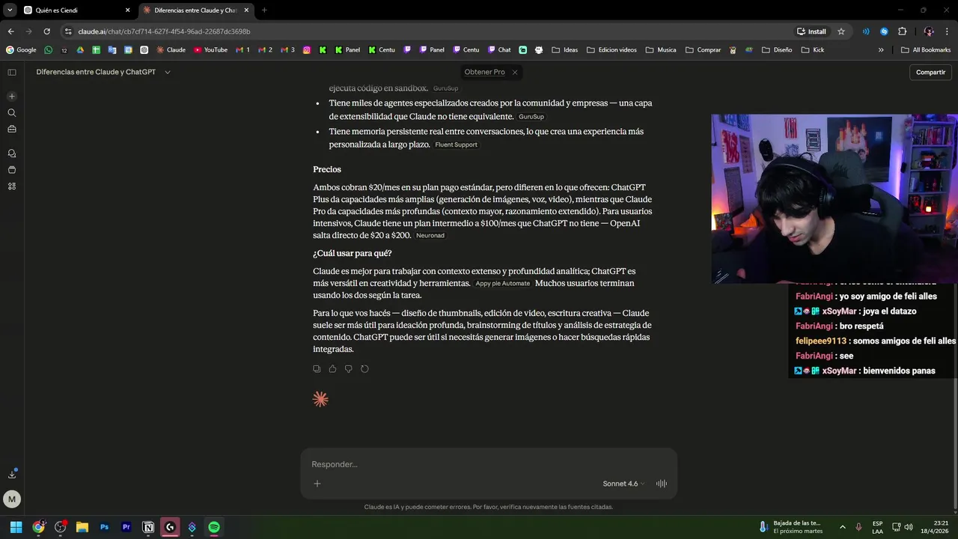This screenshot has height=539, width=958.
Task: Open the Chrome three-dot menu
Action: pyautogui.click(x=947, y=31)
